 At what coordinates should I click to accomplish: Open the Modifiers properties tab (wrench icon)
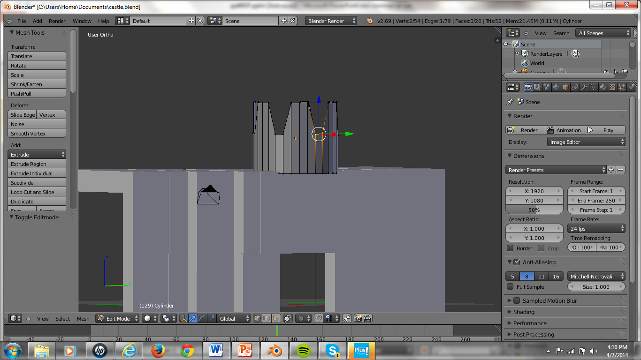(584, 88)
